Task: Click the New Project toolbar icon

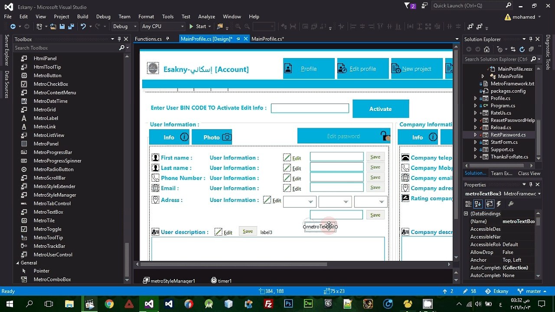Action: tap(39, 26)
